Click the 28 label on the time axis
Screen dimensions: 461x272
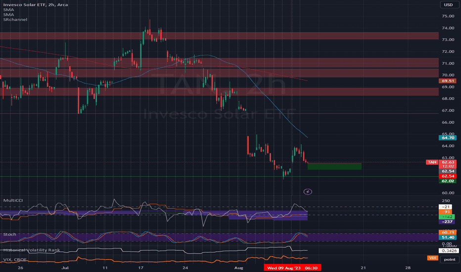[x=408, y=268]
